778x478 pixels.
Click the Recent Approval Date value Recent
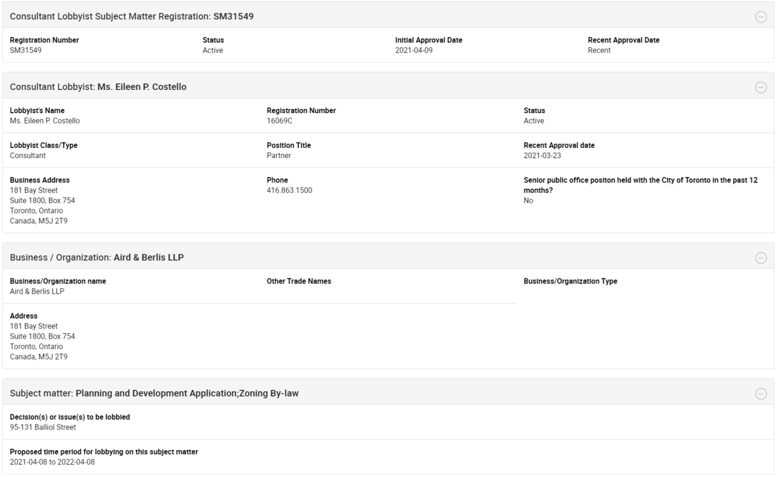[x=599, y=50]
